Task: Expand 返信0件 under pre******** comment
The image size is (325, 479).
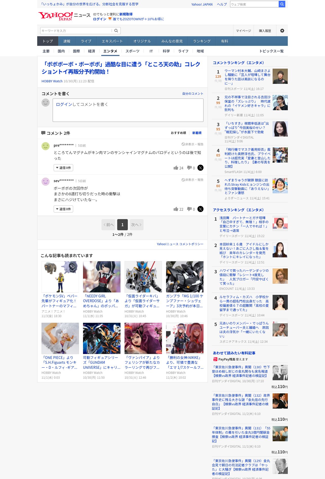Action: click(63, 168)
